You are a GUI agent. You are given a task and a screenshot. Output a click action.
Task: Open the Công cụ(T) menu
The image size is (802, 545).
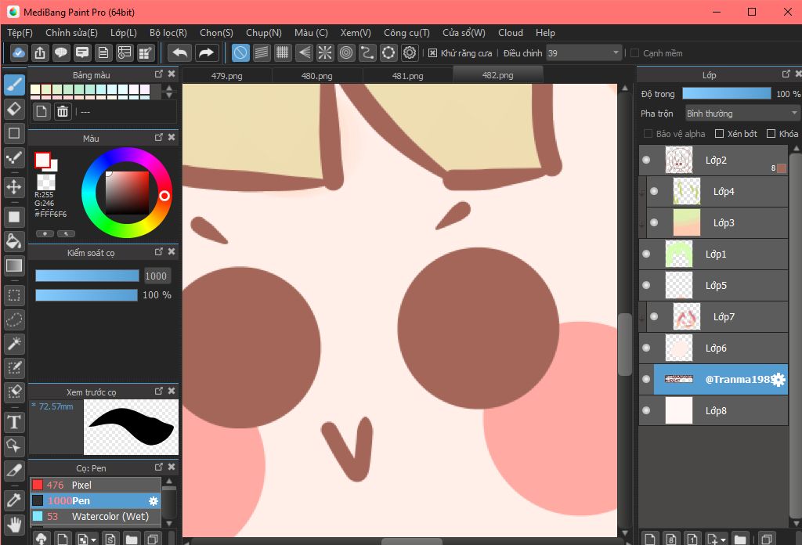[406, 33]
